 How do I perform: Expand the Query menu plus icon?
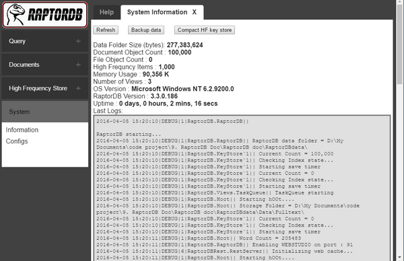point(78,41)
